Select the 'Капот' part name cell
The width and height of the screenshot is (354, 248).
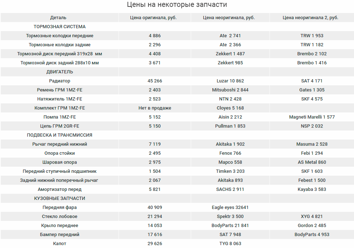tap(60, 244)
